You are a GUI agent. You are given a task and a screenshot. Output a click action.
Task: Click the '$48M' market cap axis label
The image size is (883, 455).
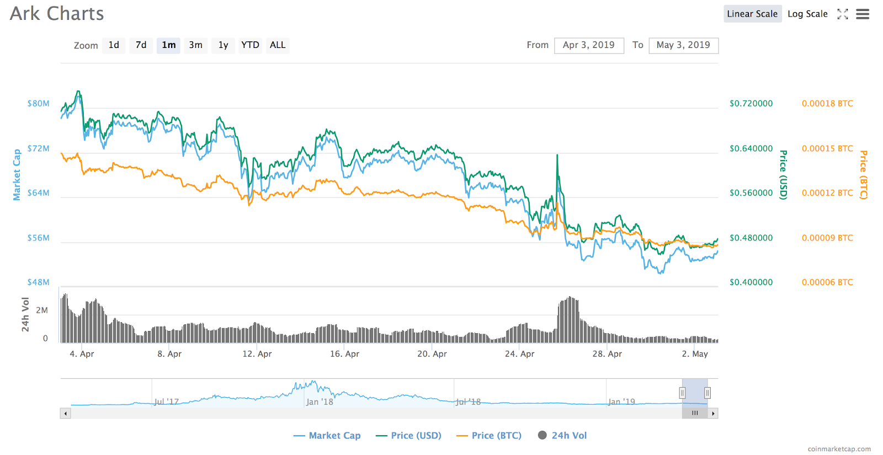point(39,282)
